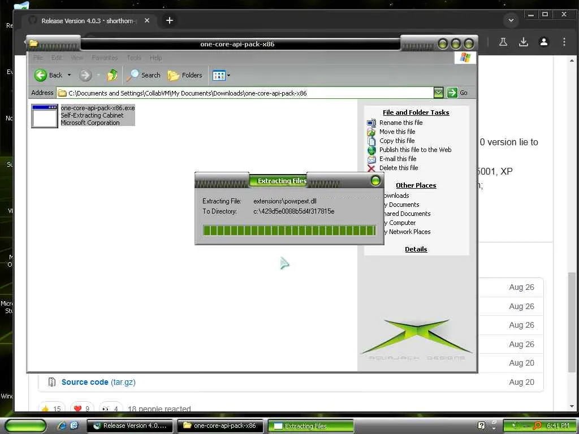Open Source code (tar.gz) link
This screenshot has height=434, width=579.
pos(98,383)
